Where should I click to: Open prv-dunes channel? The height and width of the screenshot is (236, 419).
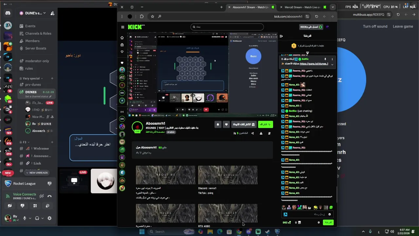click(x=36, y=85)
